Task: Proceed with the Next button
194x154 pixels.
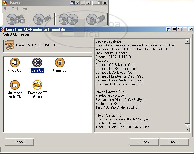Action: 174,142
